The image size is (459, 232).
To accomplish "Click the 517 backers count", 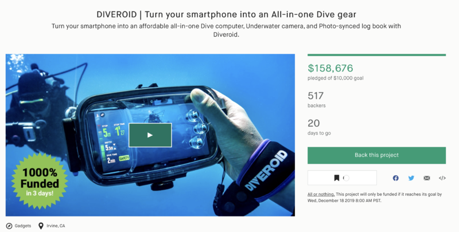I will 316,96.
